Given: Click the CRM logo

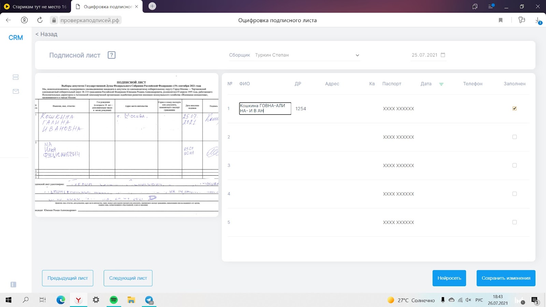Looking at the screenshot, I should (16, 38).
